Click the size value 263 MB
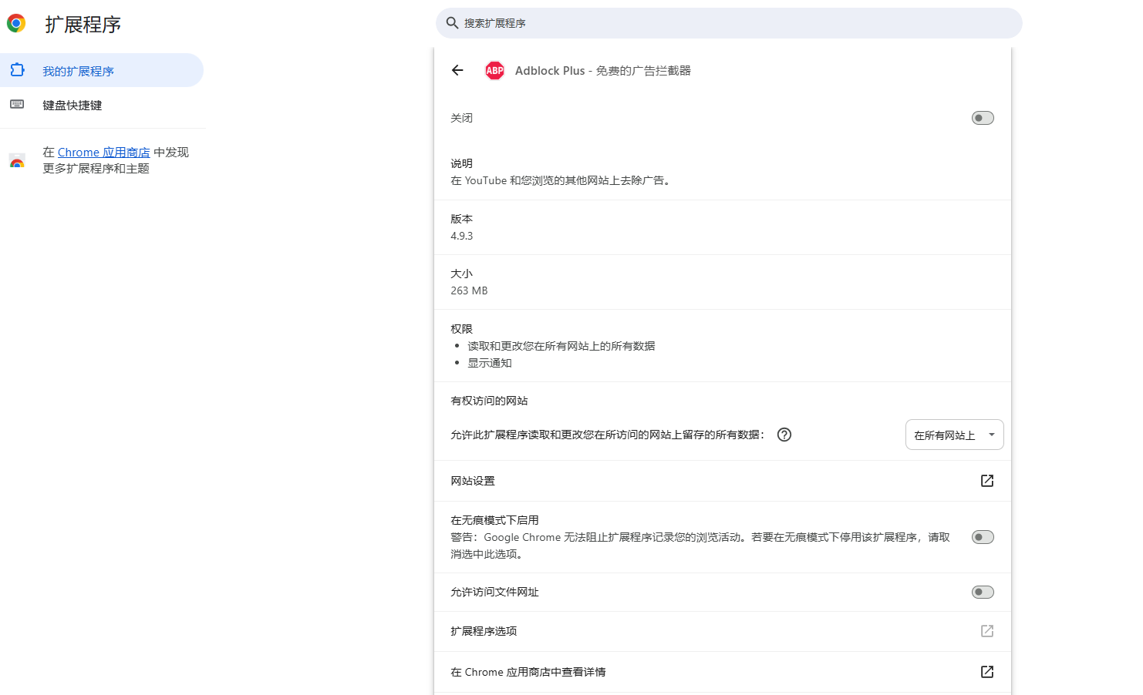This screenshot has width=1143, height=695. click(469, 290)
